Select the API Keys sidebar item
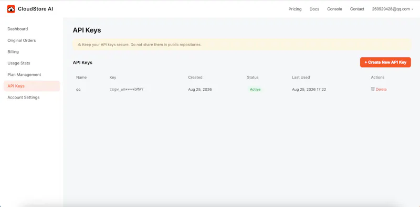The image size is (420, 207). 32,86
